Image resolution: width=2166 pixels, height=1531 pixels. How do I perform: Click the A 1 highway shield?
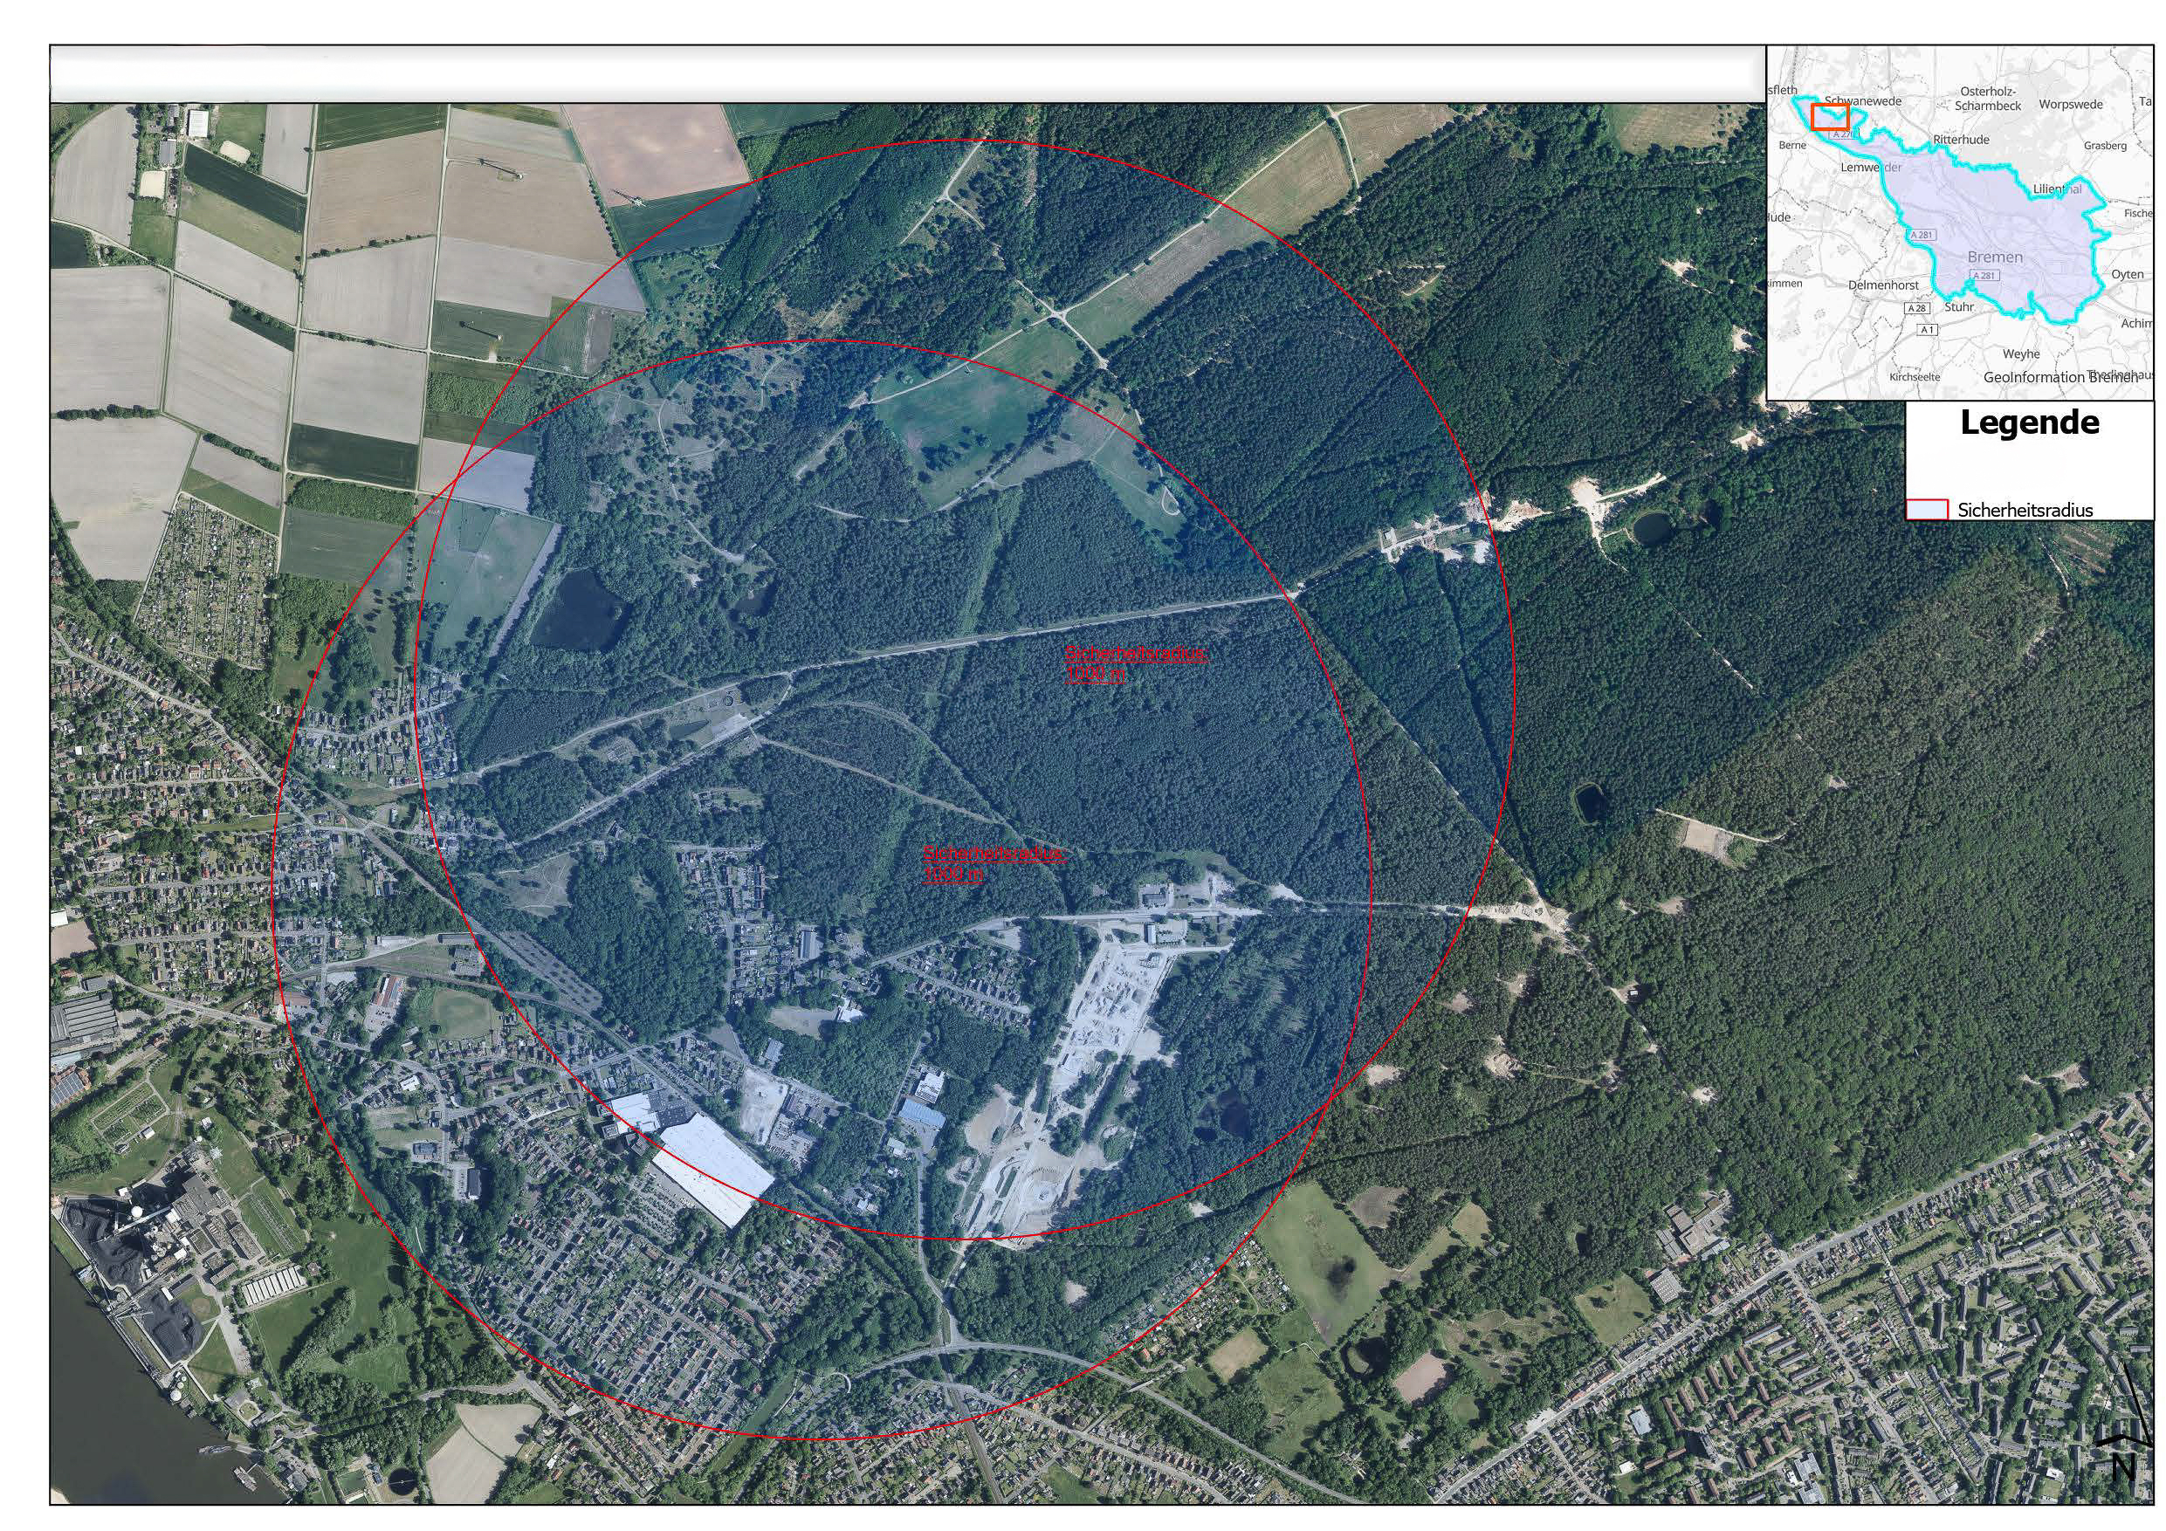pos(1928,329)
